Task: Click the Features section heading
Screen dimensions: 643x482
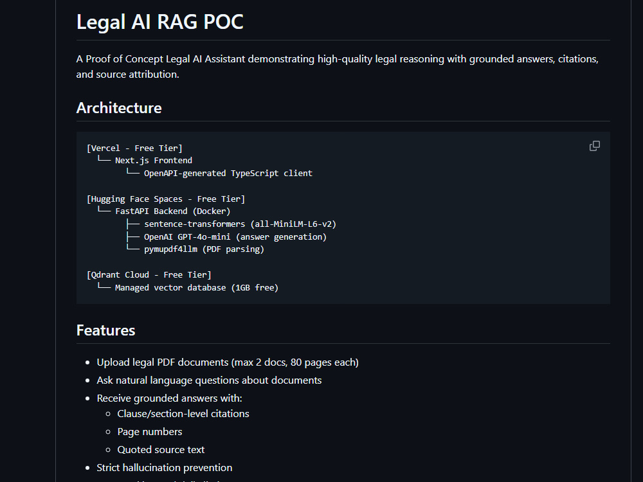Action: [106, 330]
